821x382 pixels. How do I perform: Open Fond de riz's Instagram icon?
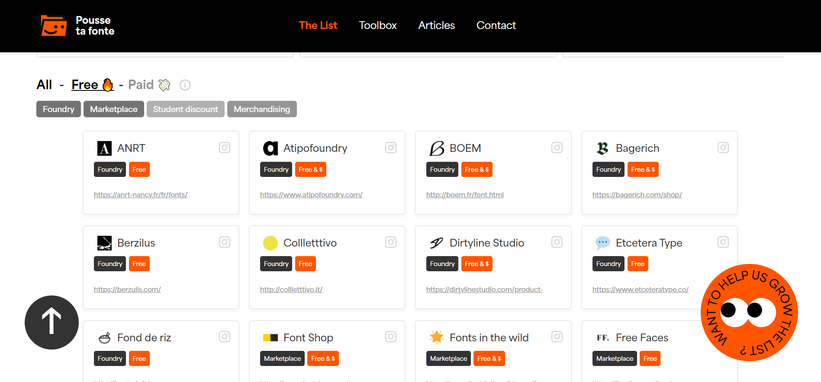pyautogui.click(x=225, y=337)
